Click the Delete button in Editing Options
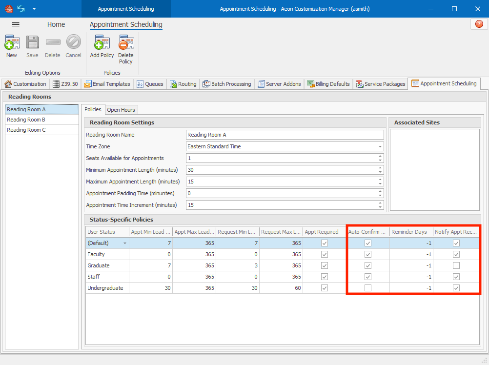The width and height of the screenshot is (489, 365). pyautogui.click(x=52, y=46)
